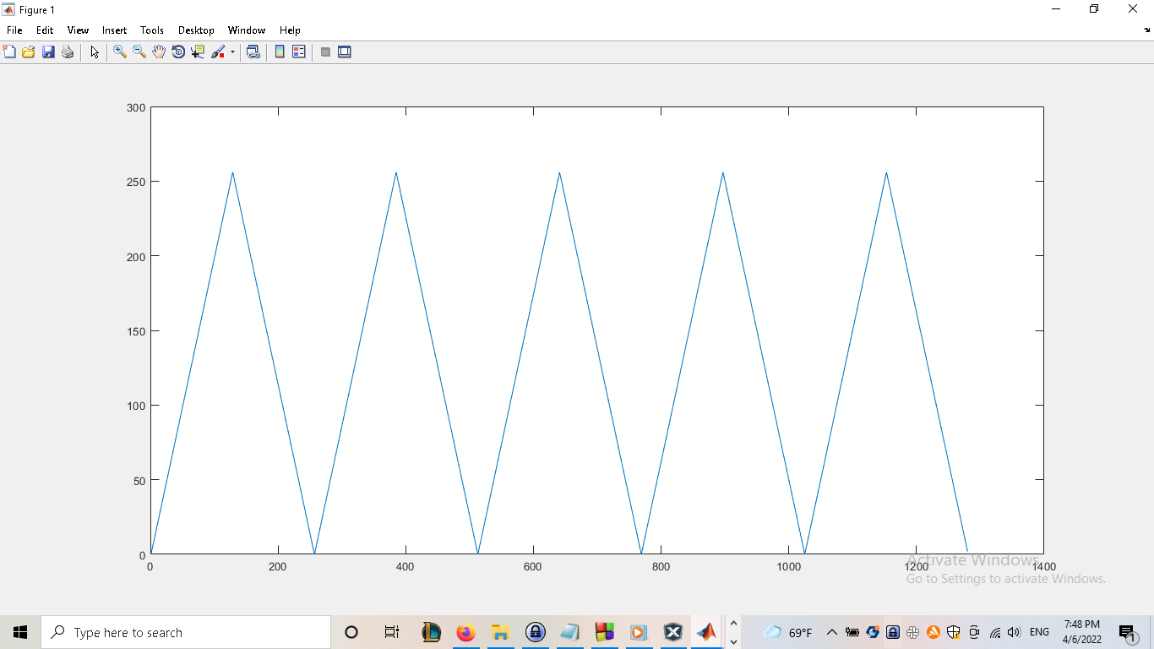Activate the Edit Plot arrow tool

pos(95,52)
